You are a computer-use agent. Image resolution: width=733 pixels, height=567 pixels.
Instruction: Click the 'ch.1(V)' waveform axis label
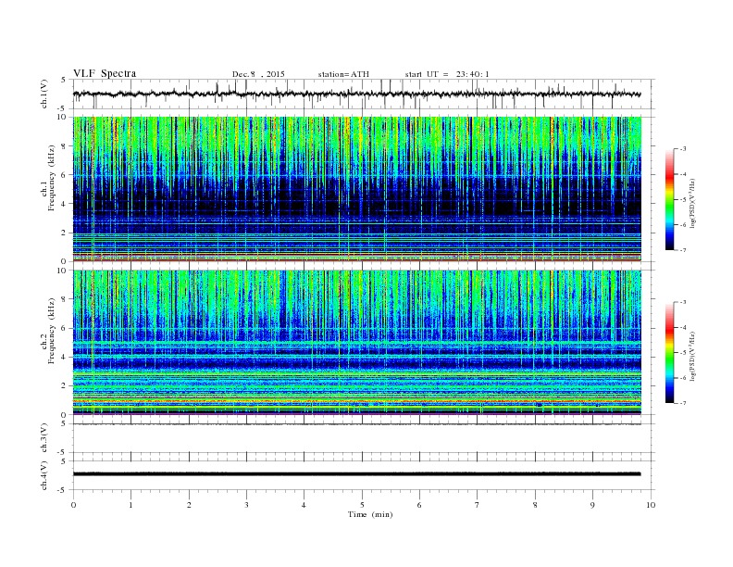click(44, 94)
